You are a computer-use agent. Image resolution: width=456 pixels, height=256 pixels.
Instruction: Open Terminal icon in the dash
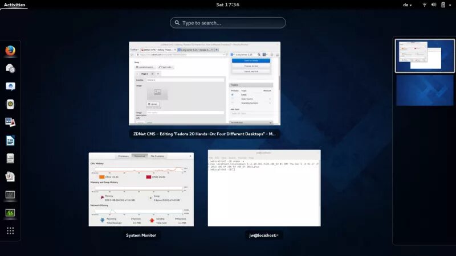pos(10,195)
